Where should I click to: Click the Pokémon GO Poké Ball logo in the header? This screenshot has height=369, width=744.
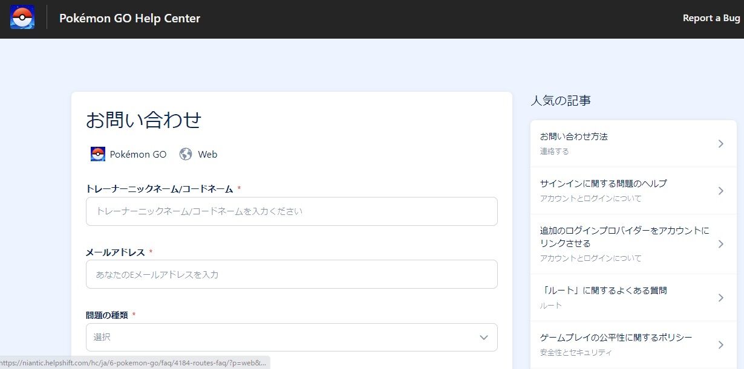[x=22, y=17]
